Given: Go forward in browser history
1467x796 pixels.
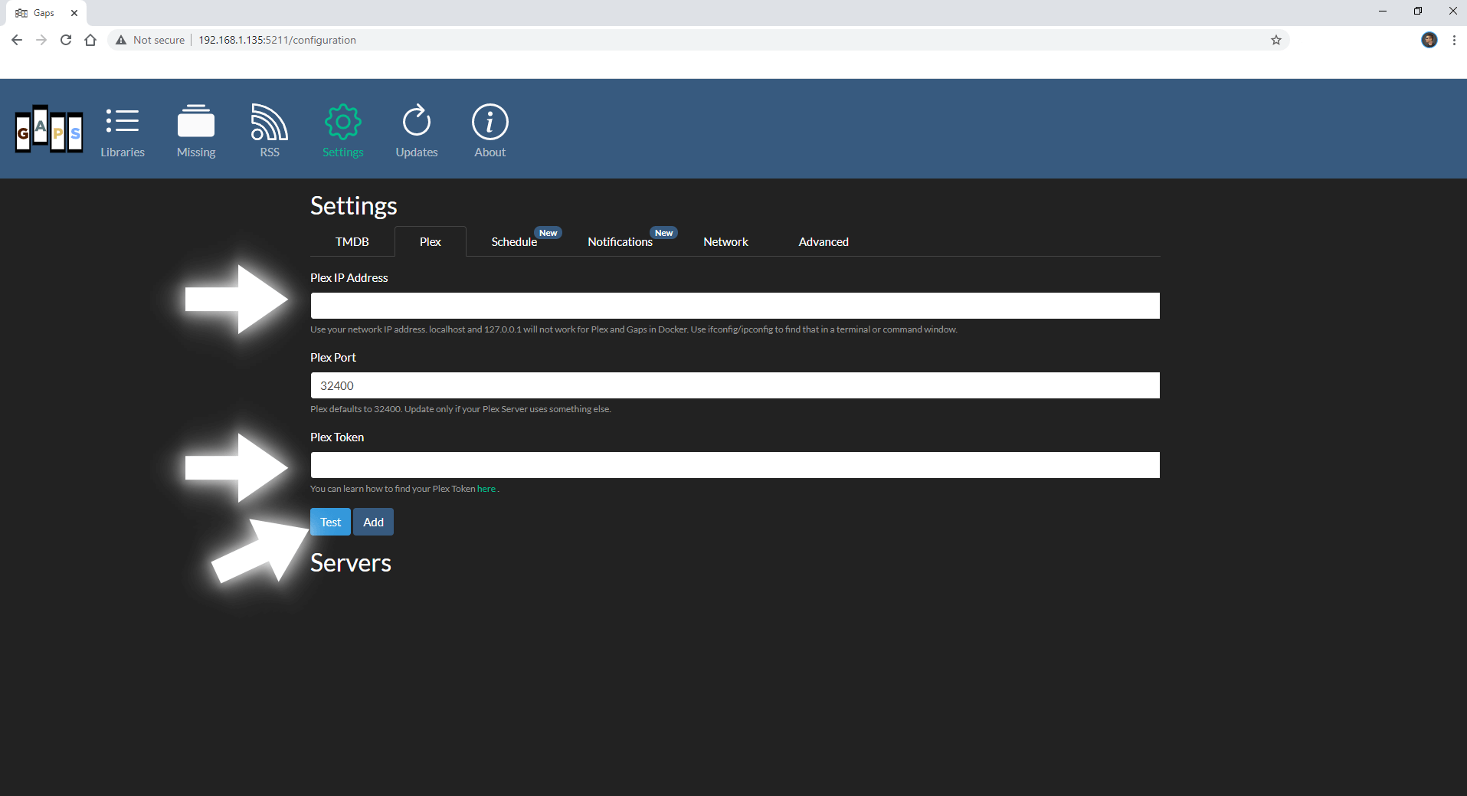Looking at the screenshot, I should (x=41, y=40).
